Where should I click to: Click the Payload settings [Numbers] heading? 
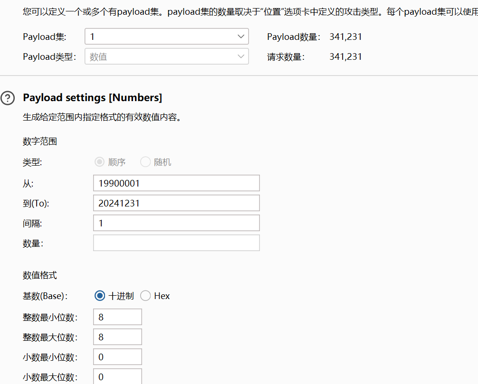(x=92, y=97)
